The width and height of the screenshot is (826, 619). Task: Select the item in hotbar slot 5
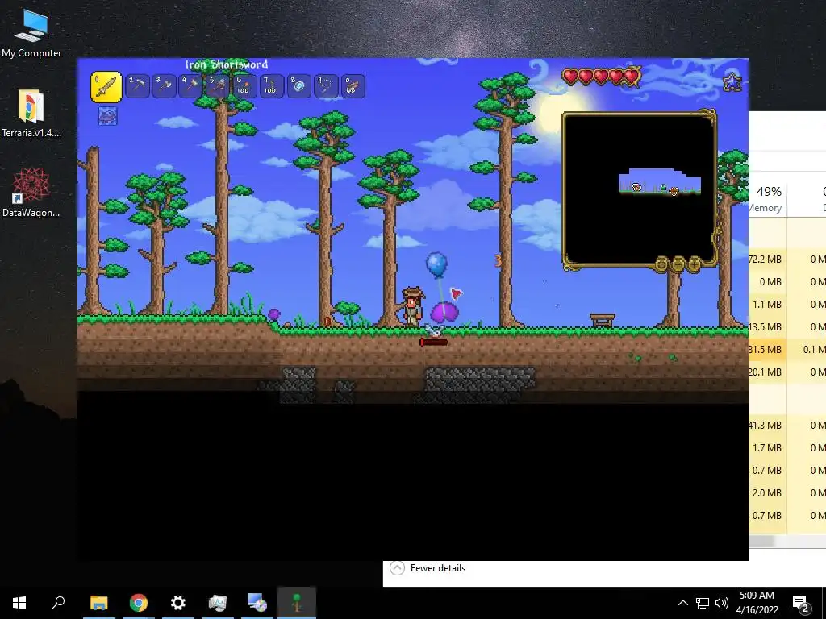[218, 85]
